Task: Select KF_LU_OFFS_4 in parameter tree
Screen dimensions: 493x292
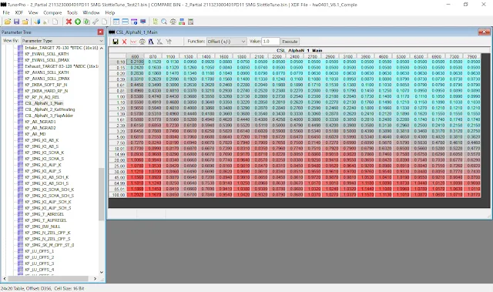Action: (39, 270)
